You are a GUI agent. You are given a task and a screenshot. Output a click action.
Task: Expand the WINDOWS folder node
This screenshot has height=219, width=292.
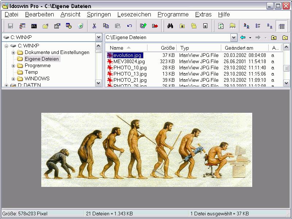click(x=13, y=79)
